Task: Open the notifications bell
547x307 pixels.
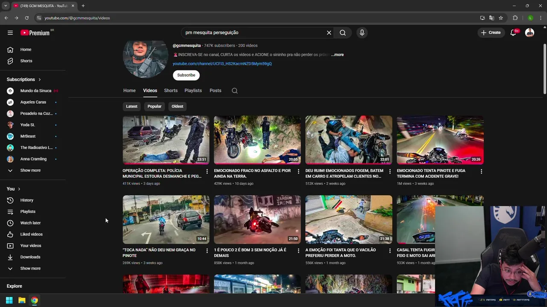Action: pos(514,32)
